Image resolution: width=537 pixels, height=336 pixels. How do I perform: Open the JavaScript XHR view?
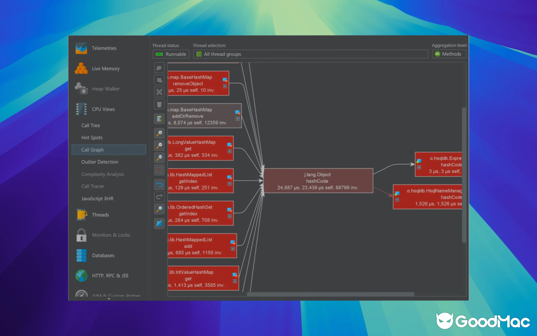coord(96,198)
